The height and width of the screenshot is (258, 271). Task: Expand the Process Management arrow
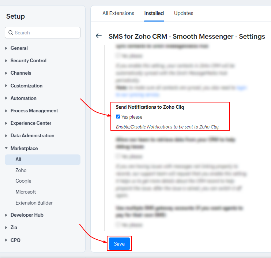click(6, 111)
